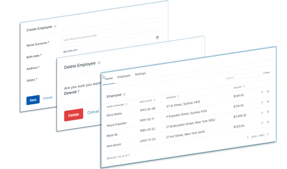Image resolution: width=287 pixels, height=169 pixels.
Task: Click info icon next to Create Employee
Action: (x=55, y=27)
